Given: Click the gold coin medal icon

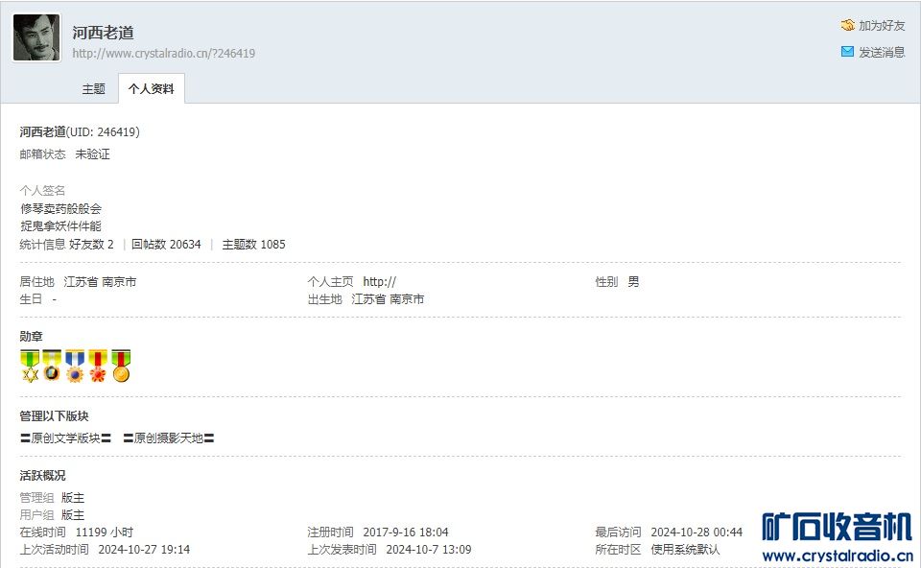Looking at the screenshot, I should 121,366.
